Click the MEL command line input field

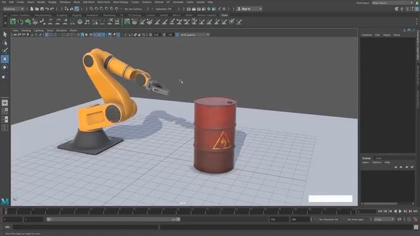pos(86,227)
